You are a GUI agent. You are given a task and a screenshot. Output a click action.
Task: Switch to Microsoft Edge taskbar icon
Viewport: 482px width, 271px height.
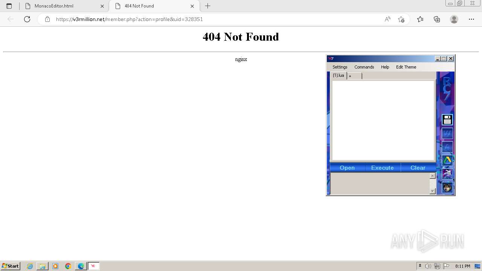pyautogui.click(x=81, y=266)
